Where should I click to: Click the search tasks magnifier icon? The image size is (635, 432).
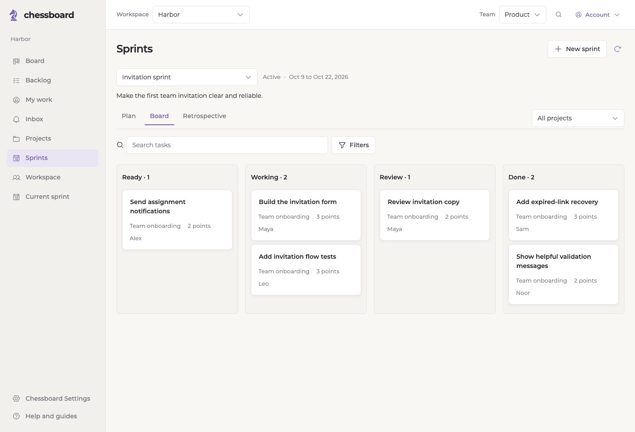[120, 145]
